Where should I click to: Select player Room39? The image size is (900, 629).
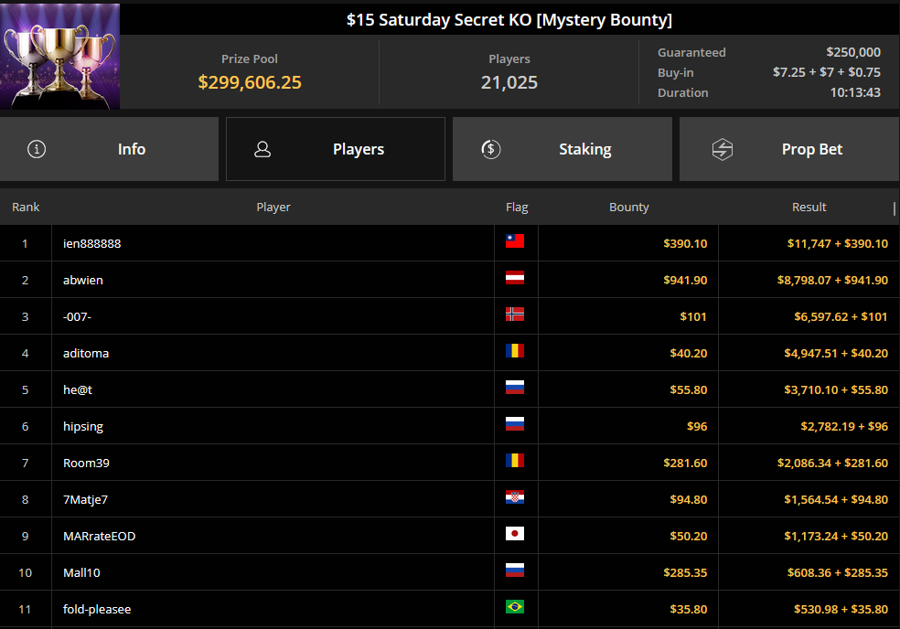click(x=86, y=464)
